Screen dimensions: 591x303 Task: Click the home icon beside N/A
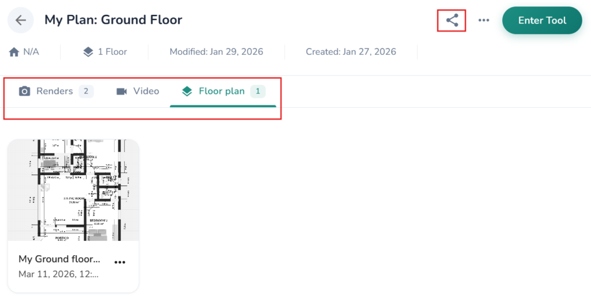[x=14, y=52]
